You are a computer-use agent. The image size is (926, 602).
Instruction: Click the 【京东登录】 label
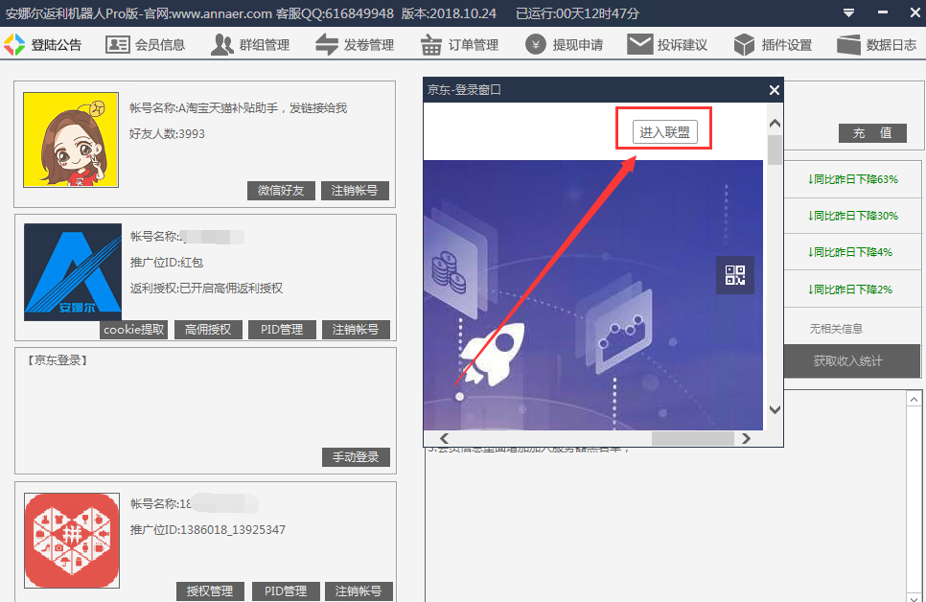click(58, 360)
